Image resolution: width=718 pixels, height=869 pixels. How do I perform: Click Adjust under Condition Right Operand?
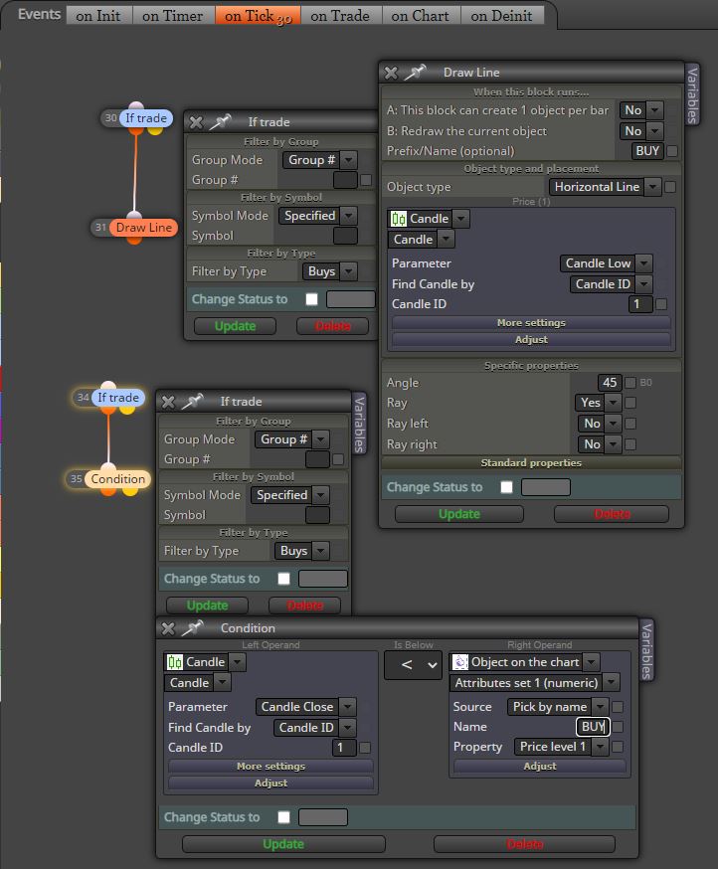click(x=540, y=766)
